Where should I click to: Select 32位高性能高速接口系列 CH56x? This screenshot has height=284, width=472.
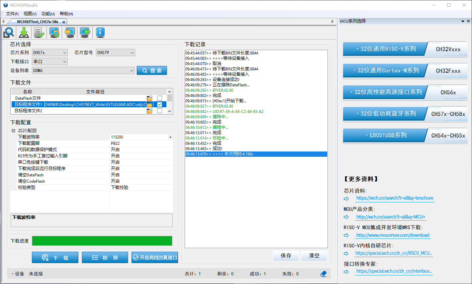pyautogui.click(x=405, y=92)
